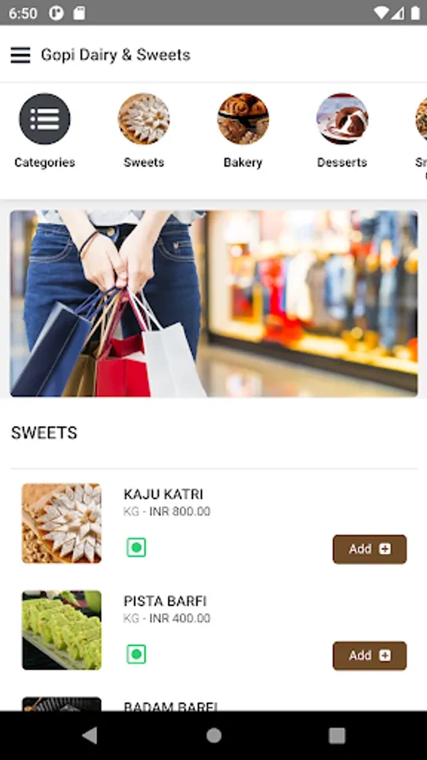Image resolution: width=427 pixels, height=760 pixels.
Task: Open the Pista Barfi product thumbnail
Action: click(62, 630)
